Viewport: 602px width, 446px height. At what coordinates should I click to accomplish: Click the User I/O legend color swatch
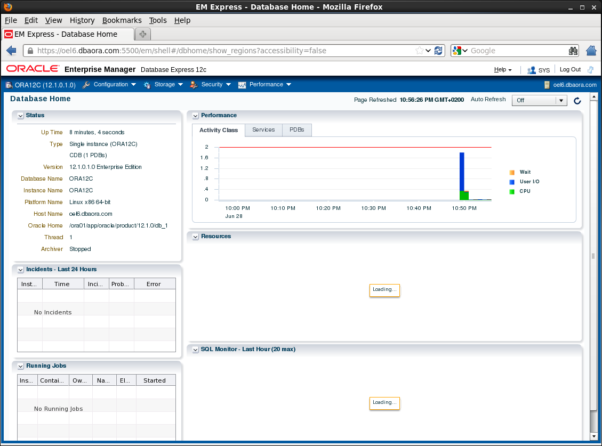512,182
